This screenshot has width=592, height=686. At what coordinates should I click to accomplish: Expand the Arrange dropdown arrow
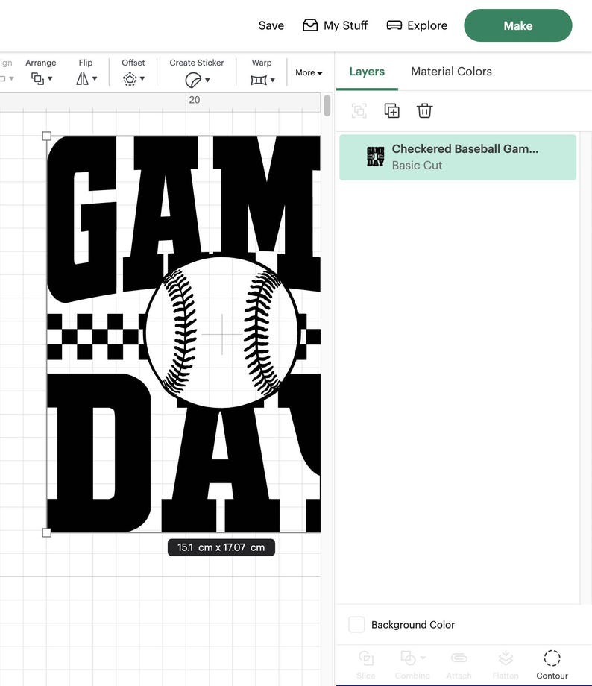(50, 79)
